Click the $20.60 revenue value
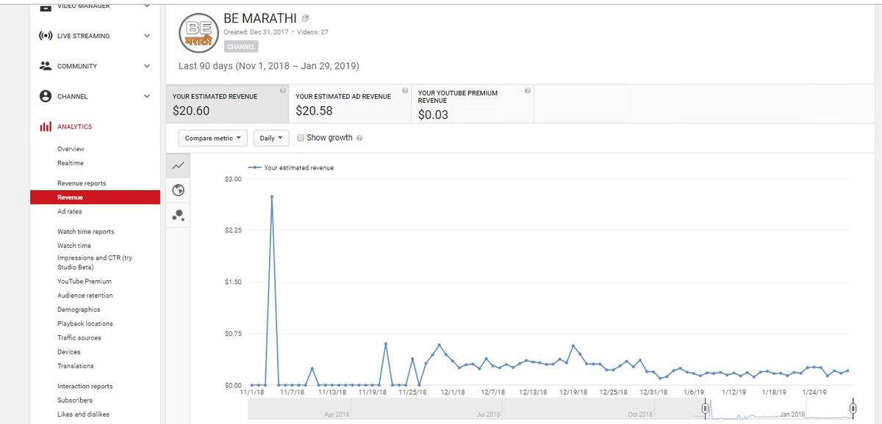 (190, 112)
